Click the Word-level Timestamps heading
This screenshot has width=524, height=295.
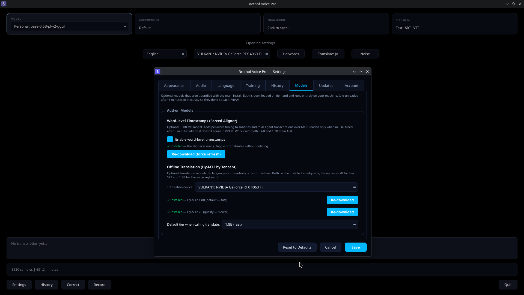pos(202,121)
